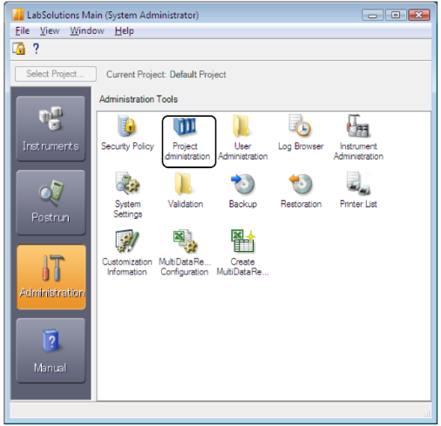
Task: Open the Validation folder
Action: click(185, 191)
